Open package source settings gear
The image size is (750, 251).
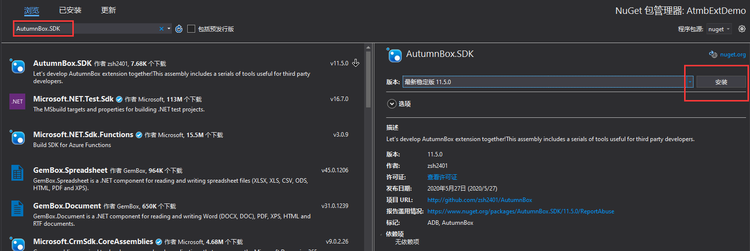[742, 29]
